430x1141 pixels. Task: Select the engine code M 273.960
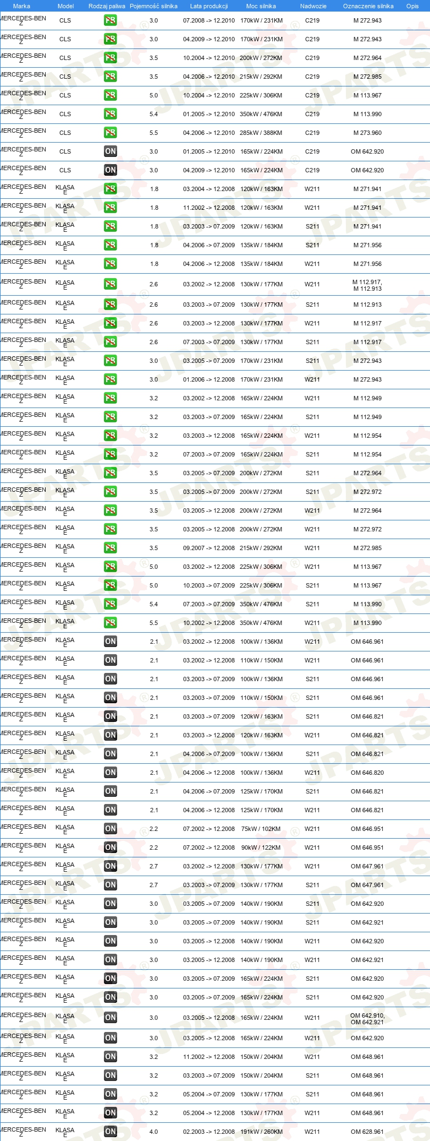pos(367,133)
